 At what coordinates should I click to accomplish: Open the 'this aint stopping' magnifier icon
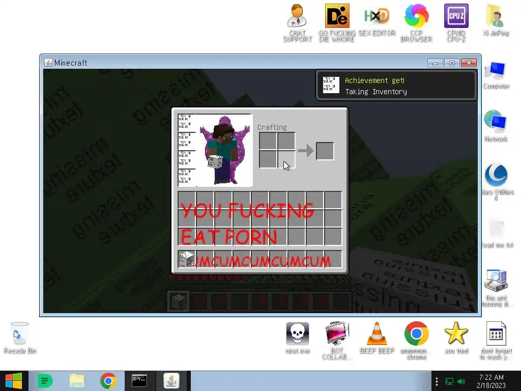click(x=497, y=288)
